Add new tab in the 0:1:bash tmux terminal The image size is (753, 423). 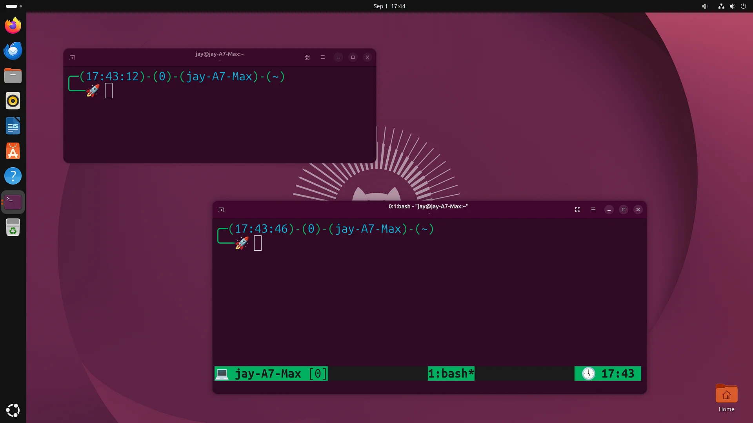(221, 210)
